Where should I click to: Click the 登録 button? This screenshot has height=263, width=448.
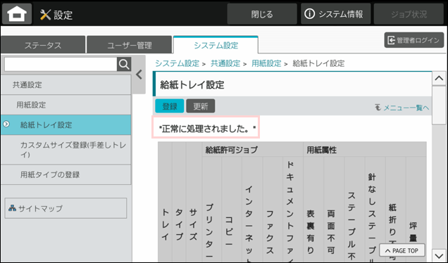pyautogui.click(x=170, y=106)
